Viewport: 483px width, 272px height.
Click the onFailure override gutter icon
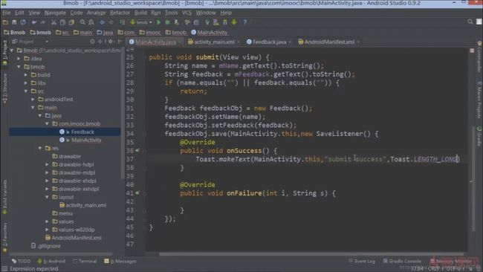pyautogui.click(x=137, y=192)
